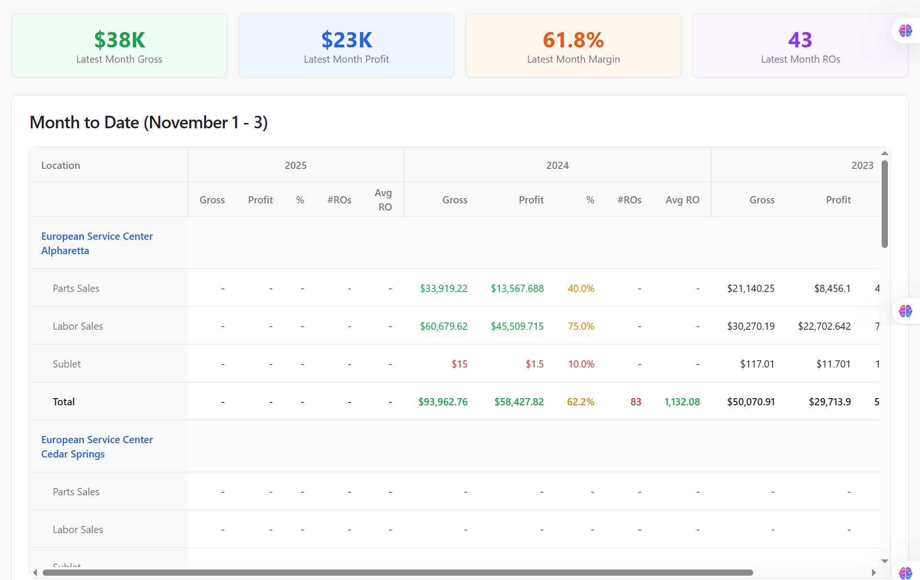Click the middle brain assistant icon
Image resolution: width=920 pixels, height=580 pixels.
click(x=905, y=311)
